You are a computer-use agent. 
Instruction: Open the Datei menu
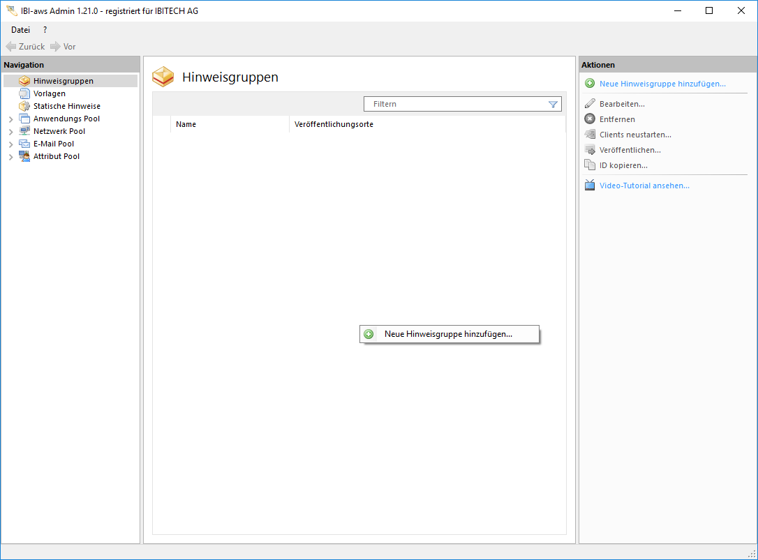pyautogui.click(x=20, y=30)
